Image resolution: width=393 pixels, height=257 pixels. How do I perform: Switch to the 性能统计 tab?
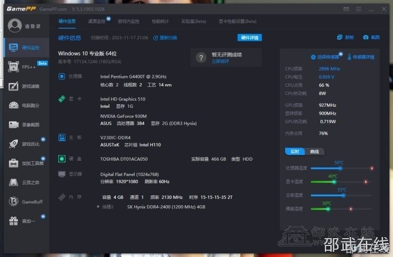click(x=160, y=21)
